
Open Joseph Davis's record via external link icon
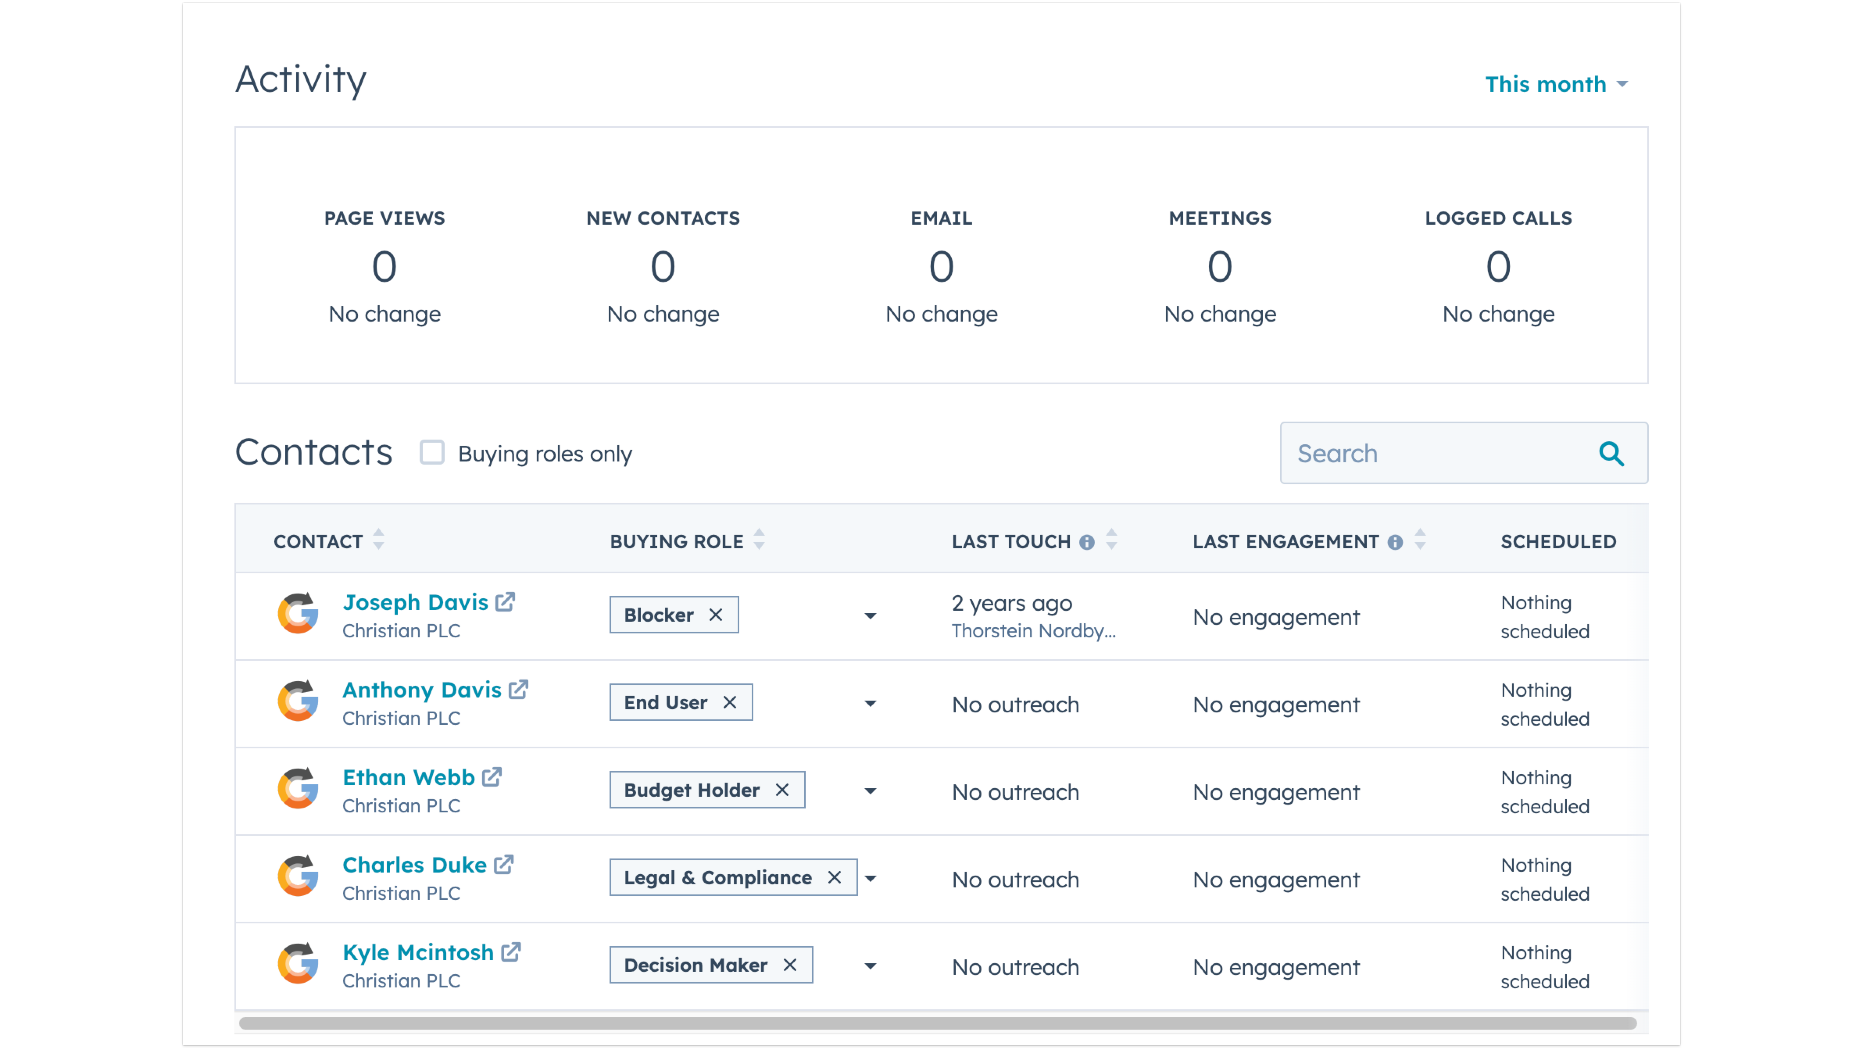[505, 601]
